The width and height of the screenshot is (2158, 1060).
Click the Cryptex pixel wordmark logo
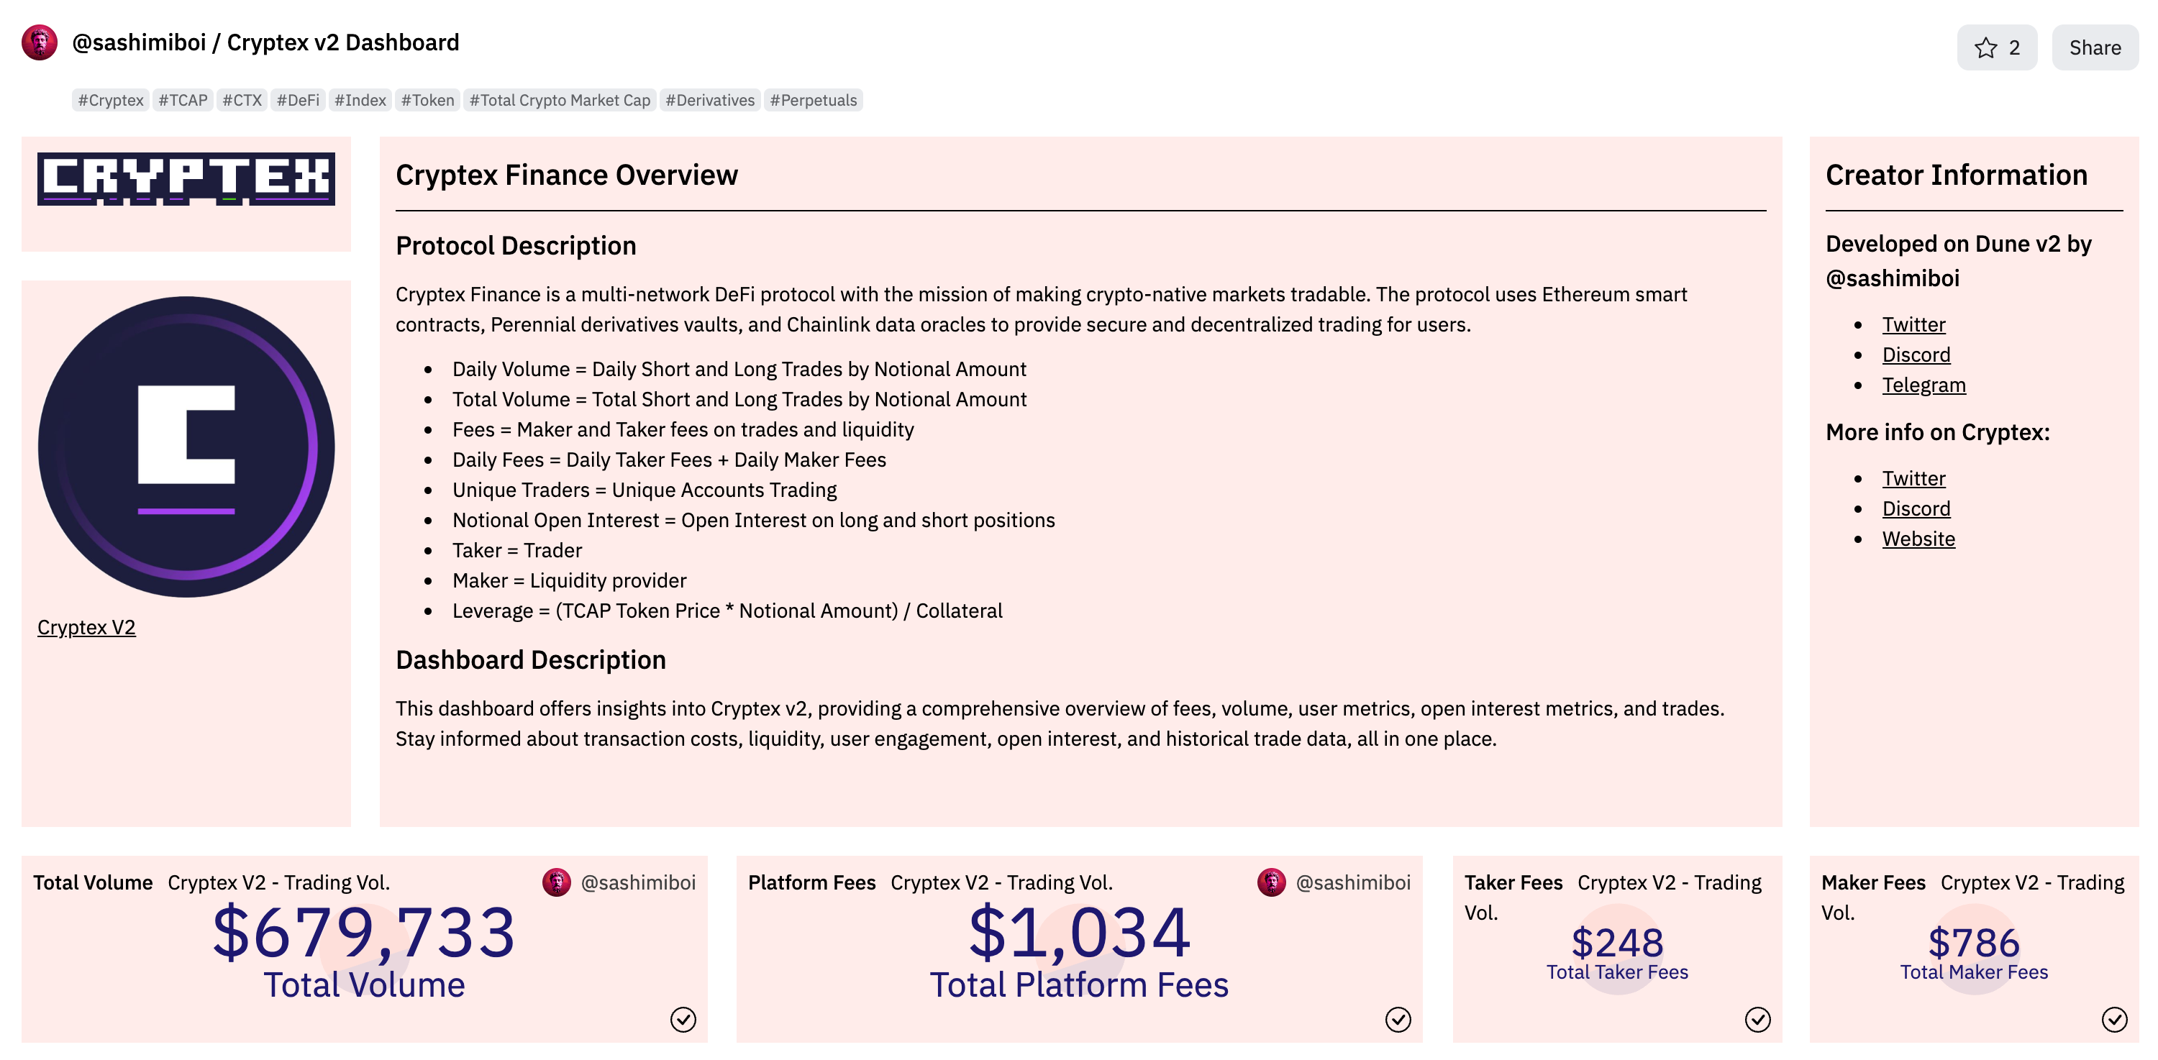point(186,178)
